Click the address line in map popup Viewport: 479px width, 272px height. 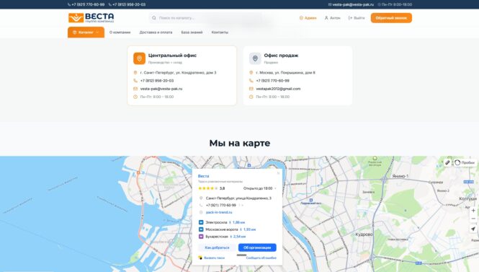coord(238,198)
